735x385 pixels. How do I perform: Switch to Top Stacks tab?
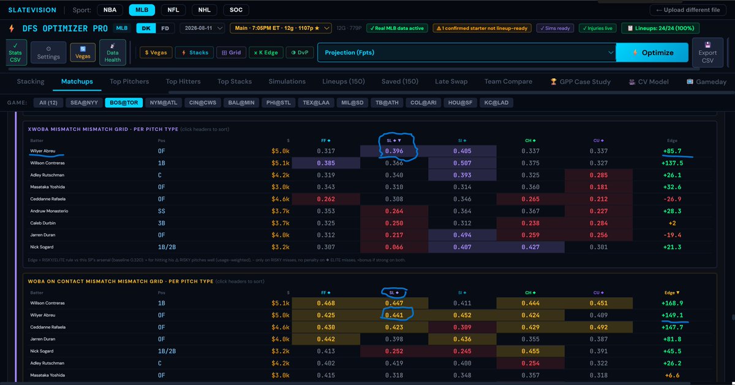[235, 81]
